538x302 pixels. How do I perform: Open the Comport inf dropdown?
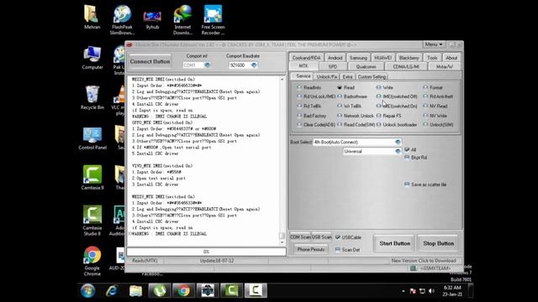point(208,65)
